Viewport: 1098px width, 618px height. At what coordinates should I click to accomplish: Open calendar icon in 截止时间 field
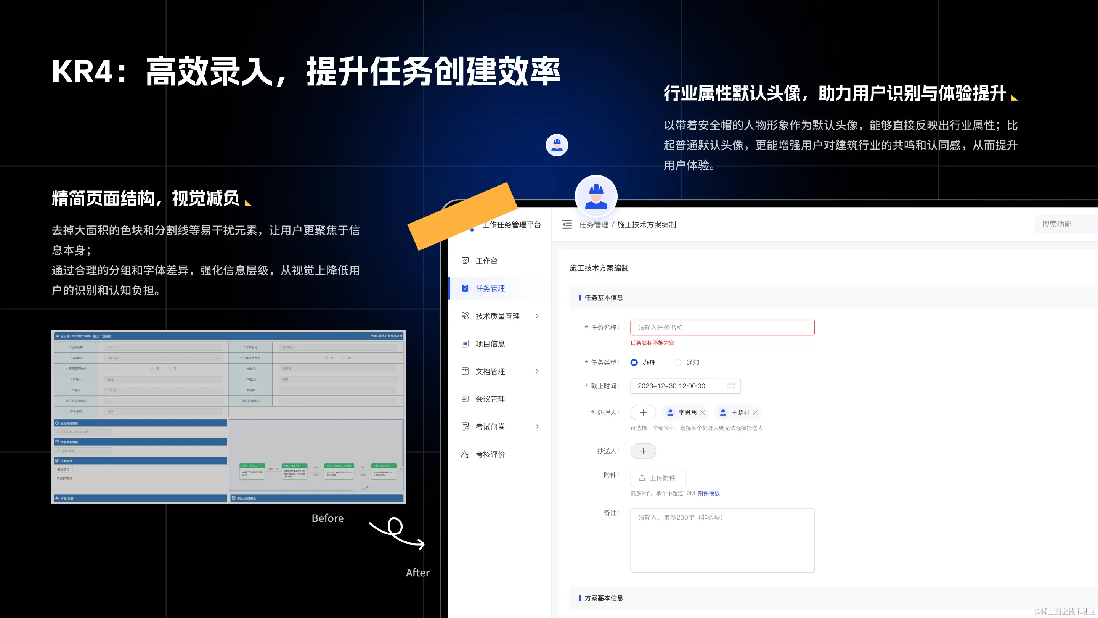tap(731, 386)
